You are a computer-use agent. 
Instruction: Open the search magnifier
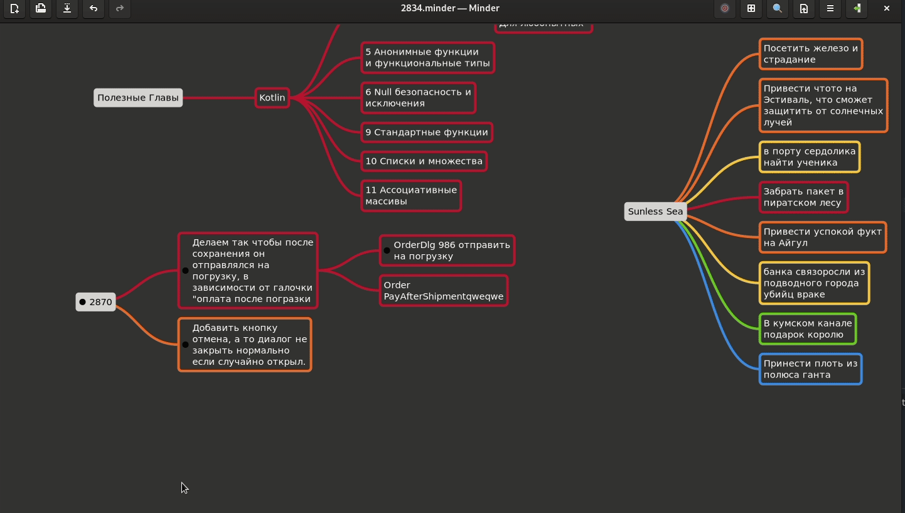click(778, 9)
